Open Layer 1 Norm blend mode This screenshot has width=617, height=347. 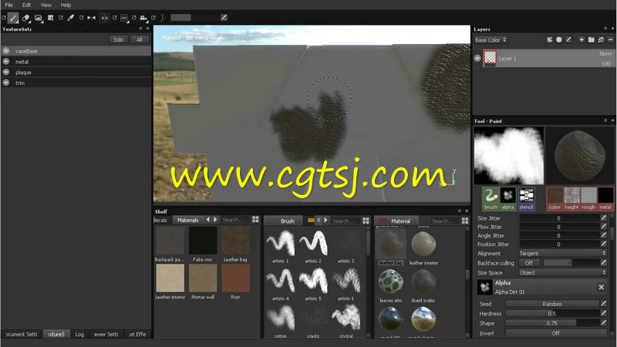pos(605,53)
